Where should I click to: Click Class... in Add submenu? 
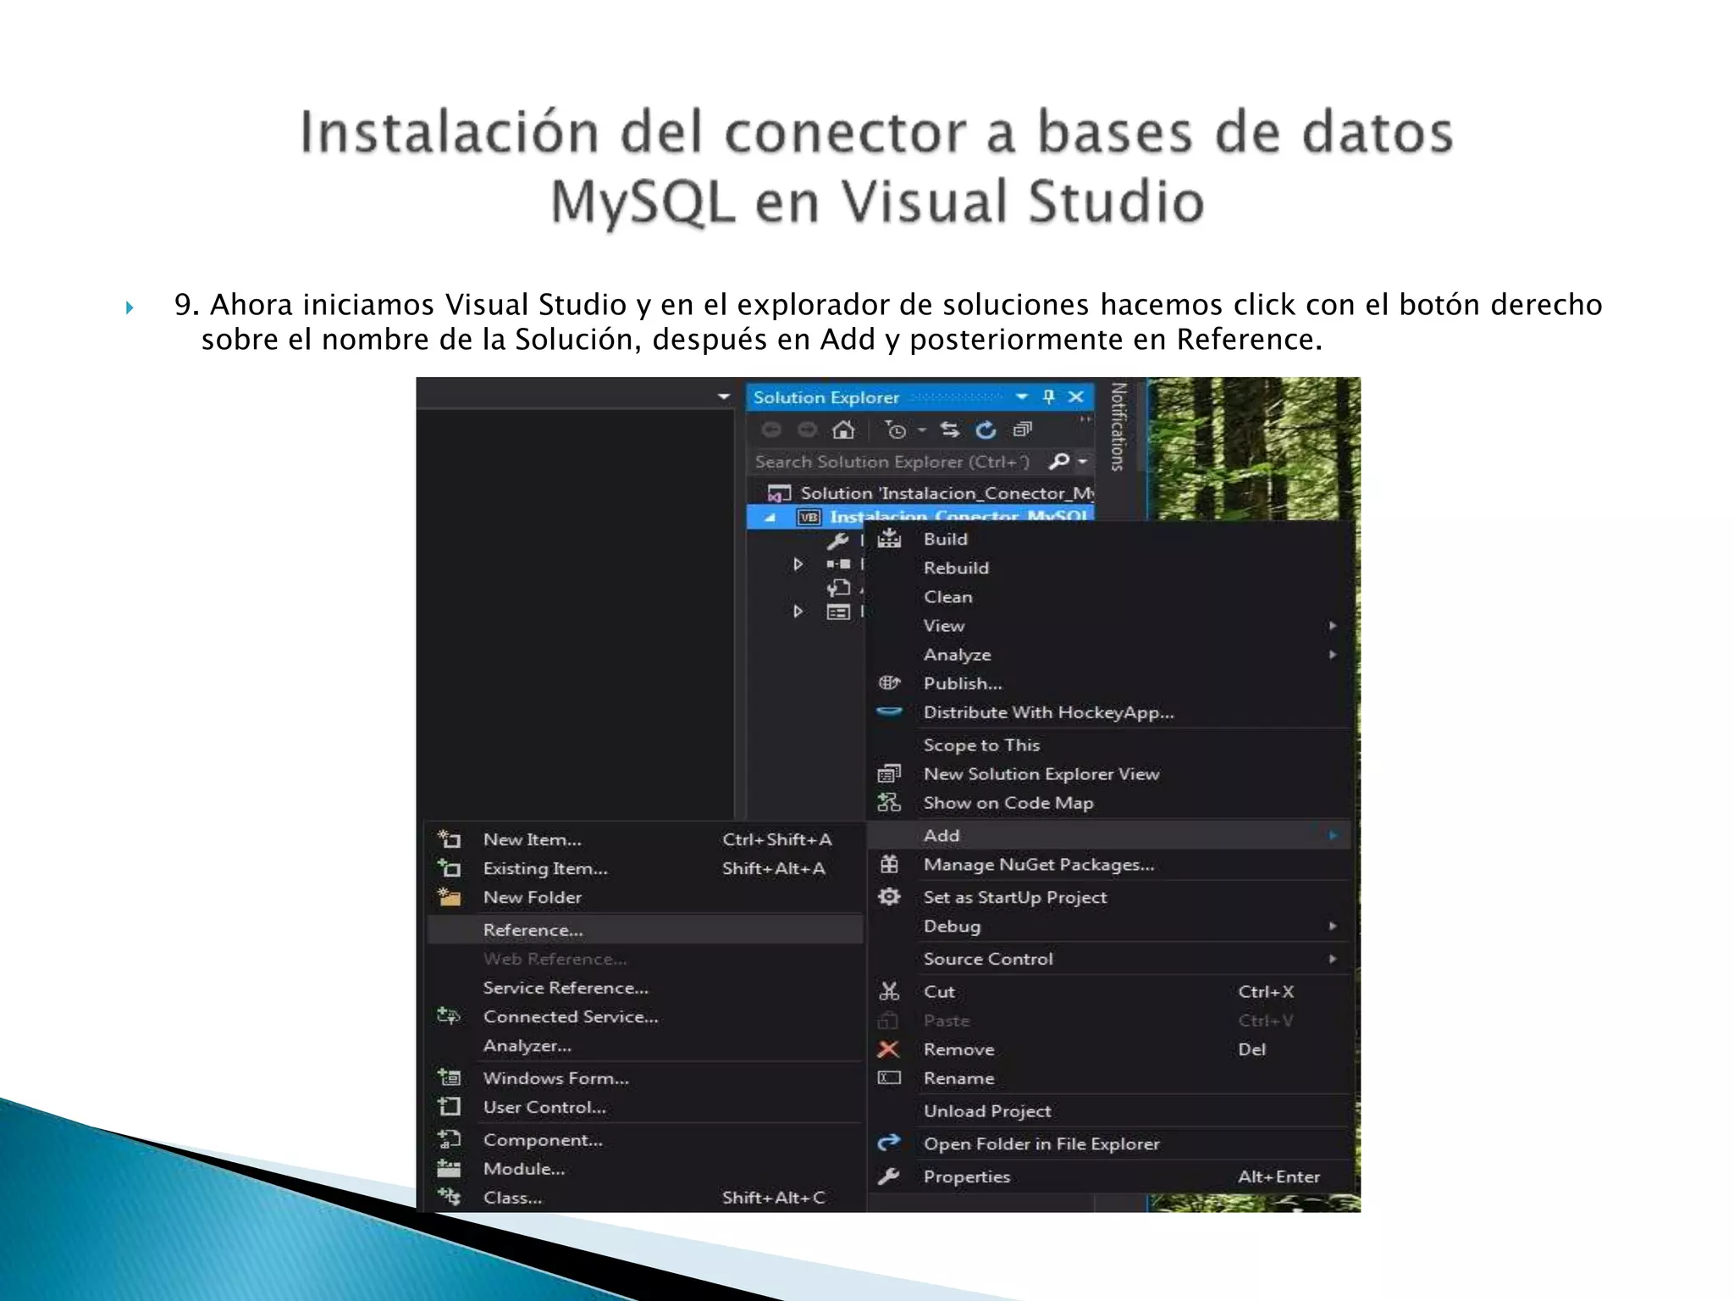click(x=645, y=1198)
